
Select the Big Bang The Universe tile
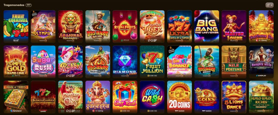point(207,27)
